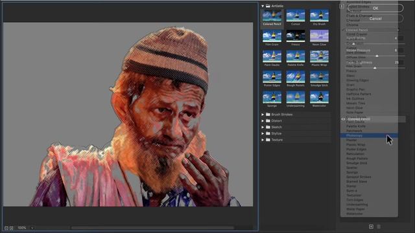
Task: Select the Dry Brush filter thumbnail
Action: (319, 16)
